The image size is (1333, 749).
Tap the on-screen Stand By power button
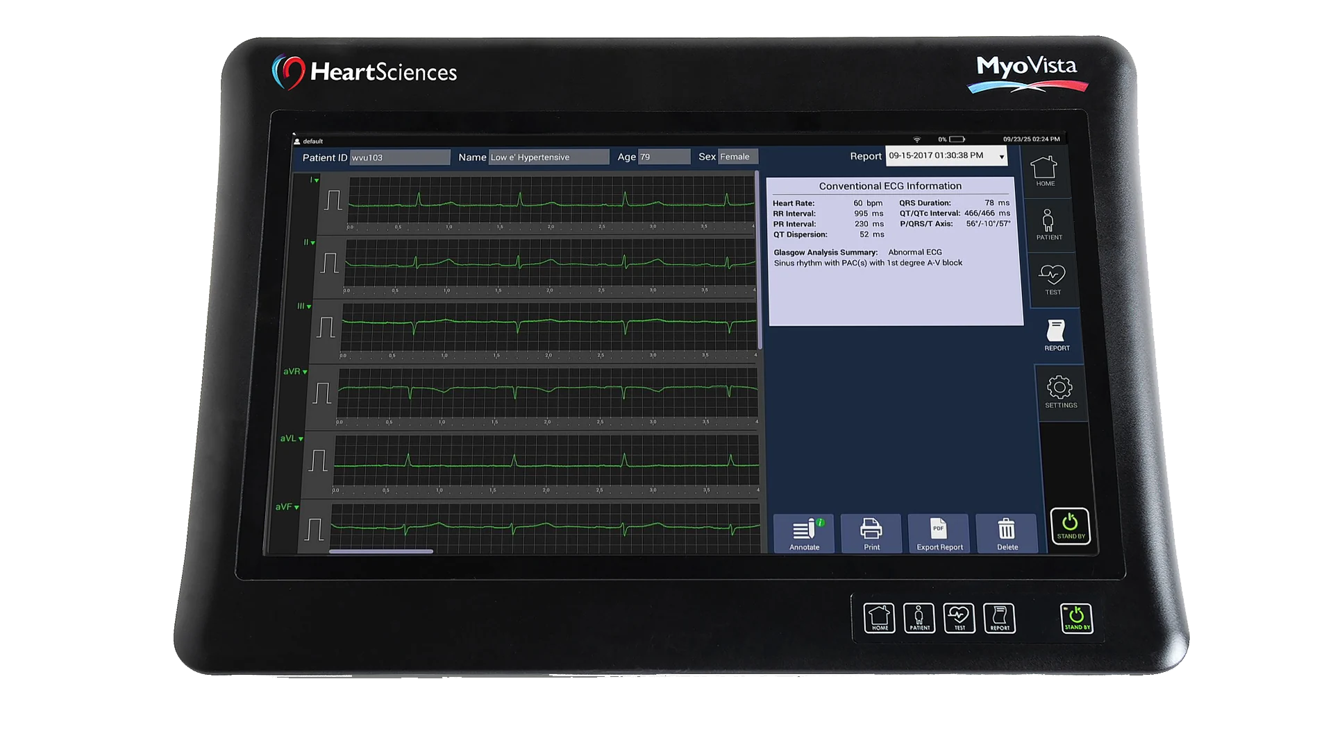click(x=1070, y=526)
